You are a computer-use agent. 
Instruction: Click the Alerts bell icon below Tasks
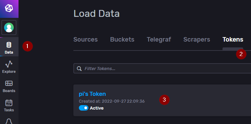click(x=9, y=121)
